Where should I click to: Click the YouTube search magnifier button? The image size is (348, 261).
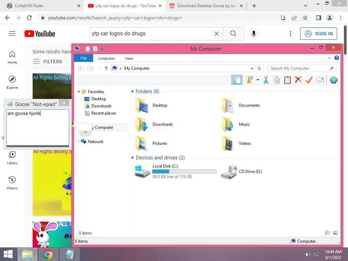tap(233, 34)
